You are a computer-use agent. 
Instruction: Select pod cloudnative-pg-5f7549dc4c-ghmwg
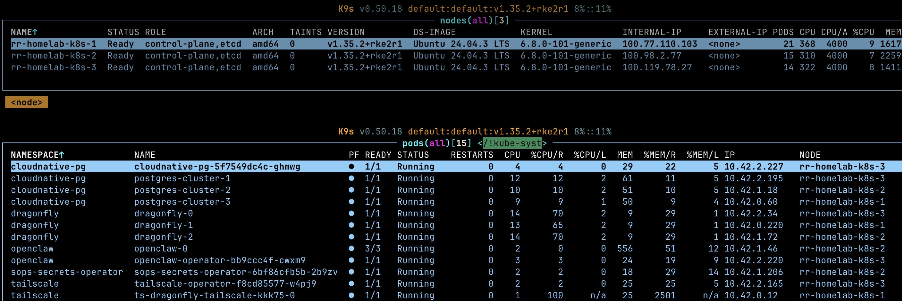pos(456,167)
